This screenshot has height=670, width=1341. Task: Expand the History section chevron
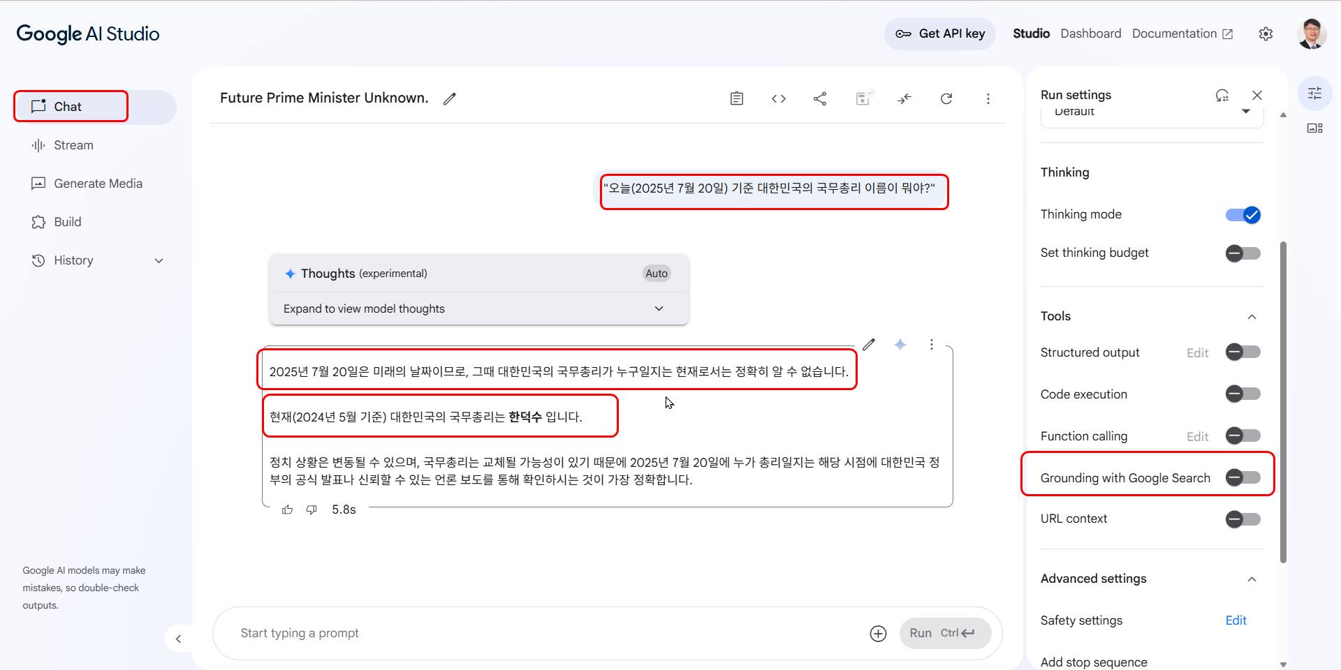coord(159,260)
